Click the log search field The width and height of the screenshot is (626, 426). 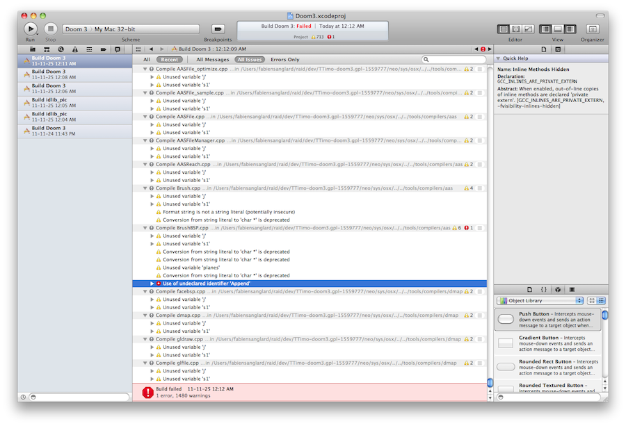[x=454, y=60]
